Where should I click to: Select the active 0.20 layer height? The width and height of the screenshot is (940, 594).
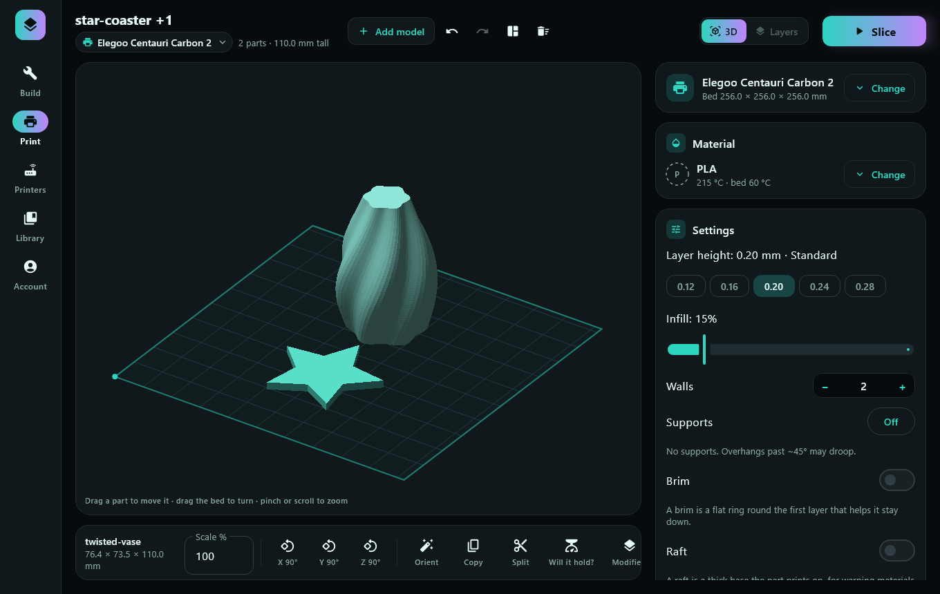tap(773, 287)
